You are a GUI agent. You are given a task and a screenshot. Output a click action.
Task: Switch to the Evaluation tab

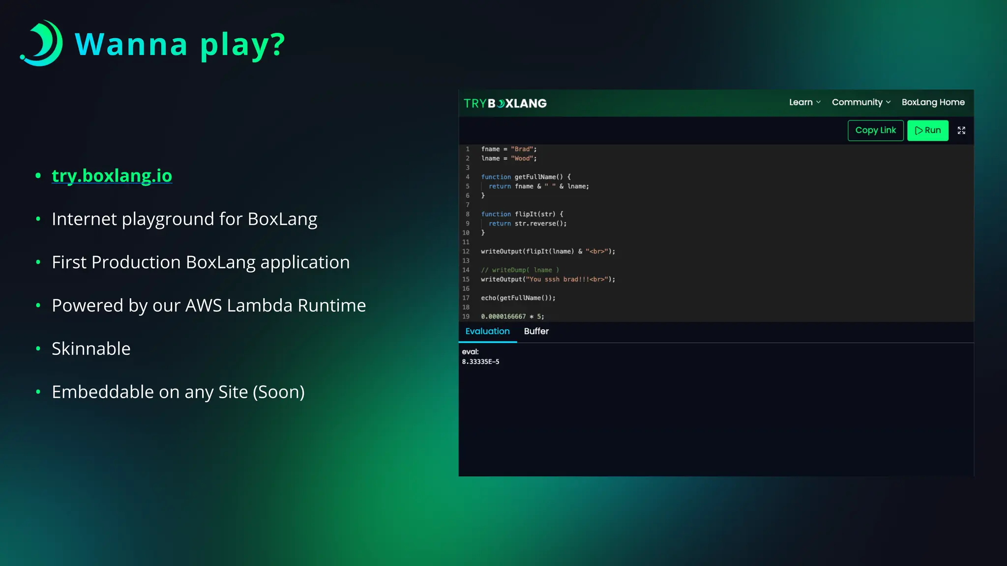pos(487,332)
